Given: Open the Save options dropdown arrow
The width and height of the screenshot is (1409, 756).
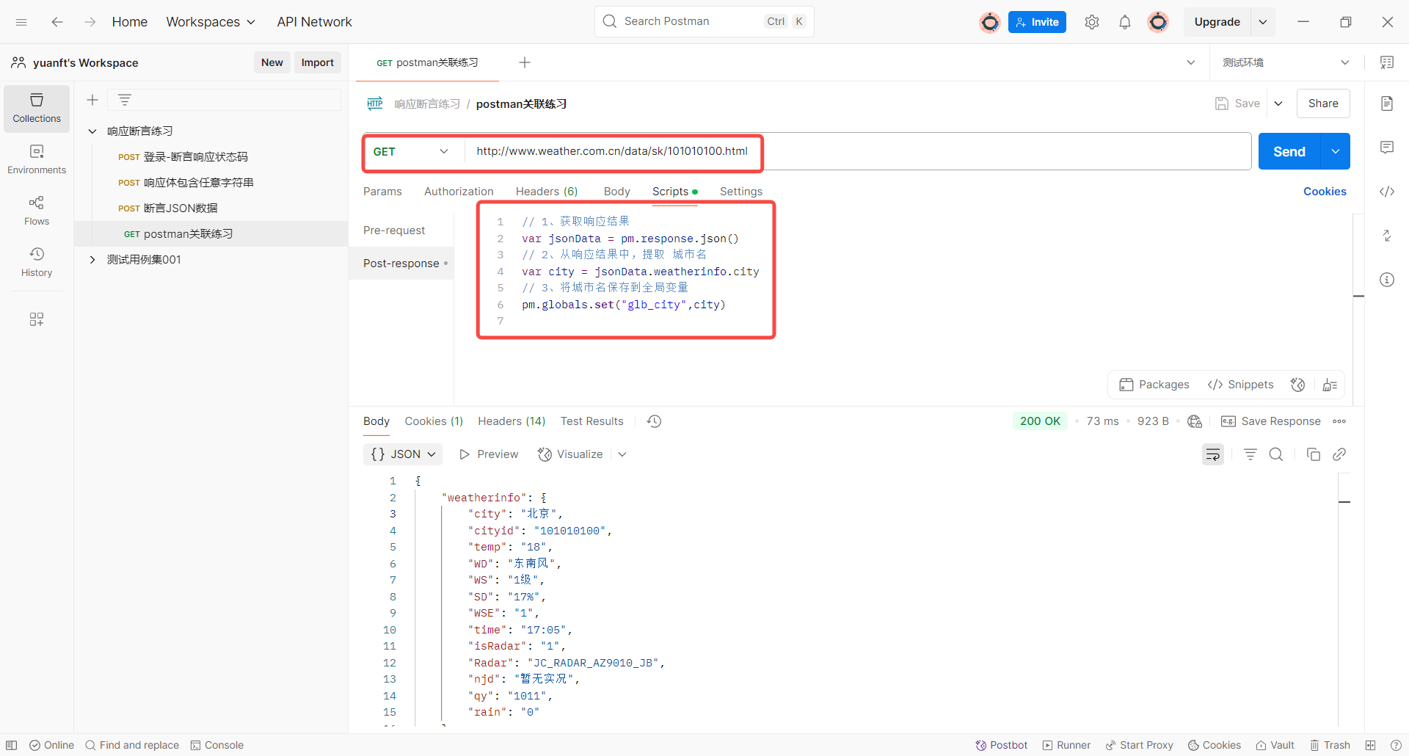Looking at the screenshot, I should [1278, 103].
